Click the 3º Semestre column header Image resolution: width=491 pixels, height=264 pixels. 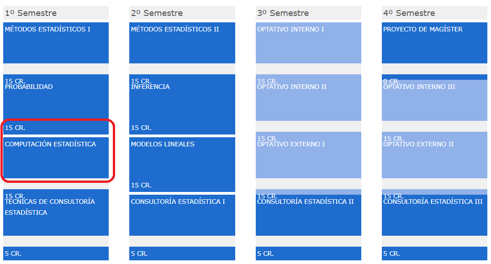click(x=308, y=13)
